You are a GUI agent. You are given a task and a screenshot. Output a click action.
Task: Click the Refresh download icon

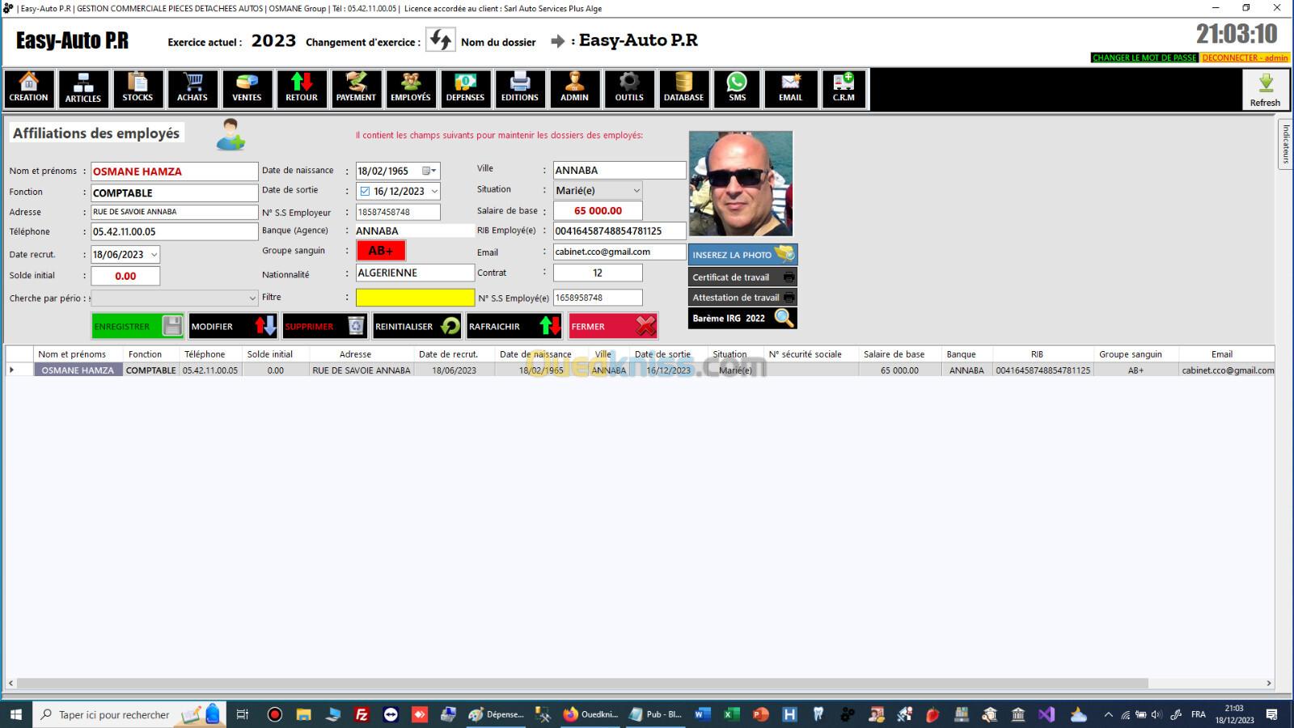(1265, 89)
